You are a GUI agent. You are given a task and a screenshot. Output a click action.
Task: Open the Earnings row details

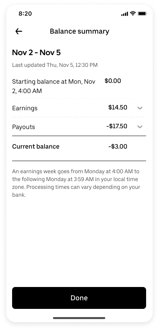click(79, 108)
